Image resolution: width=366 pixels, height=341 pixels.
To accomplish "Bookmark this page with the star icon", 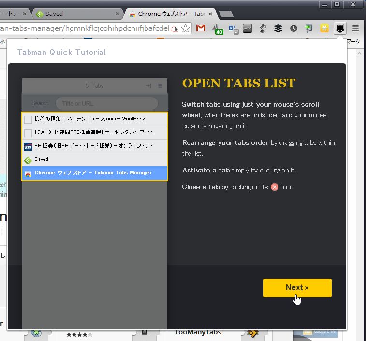I will [x=185, y=28].
